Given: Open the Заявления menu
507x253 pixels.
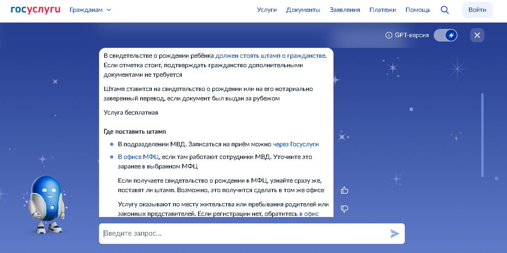Looking at the screenshot, I should point(345,10).
